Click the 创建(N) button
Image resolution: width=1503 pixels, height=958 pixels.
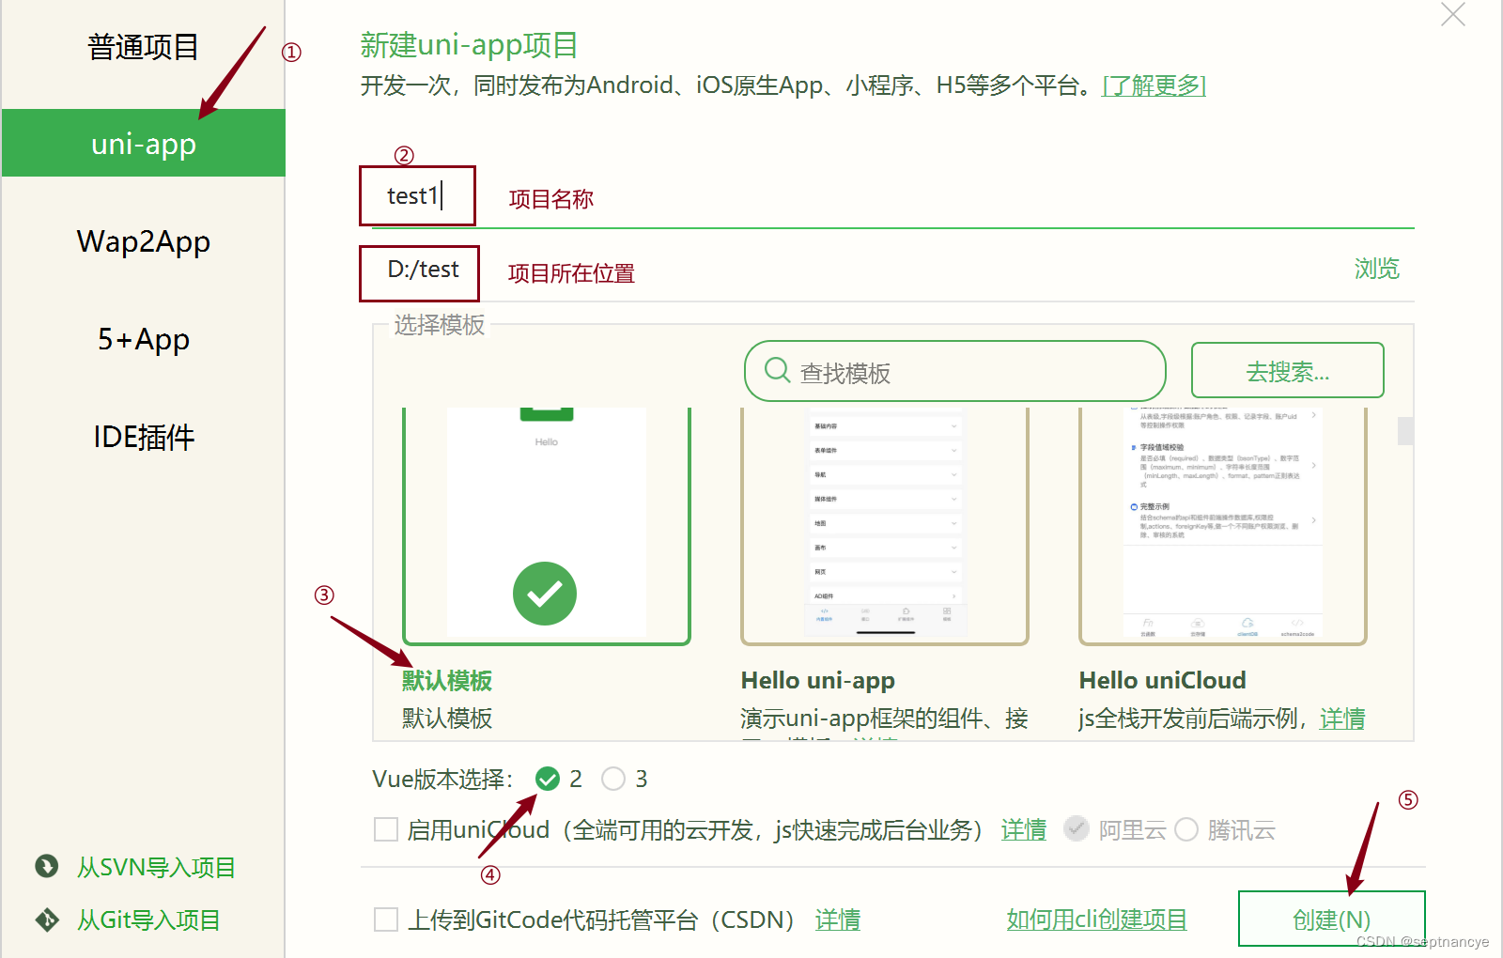(1331, 919)
